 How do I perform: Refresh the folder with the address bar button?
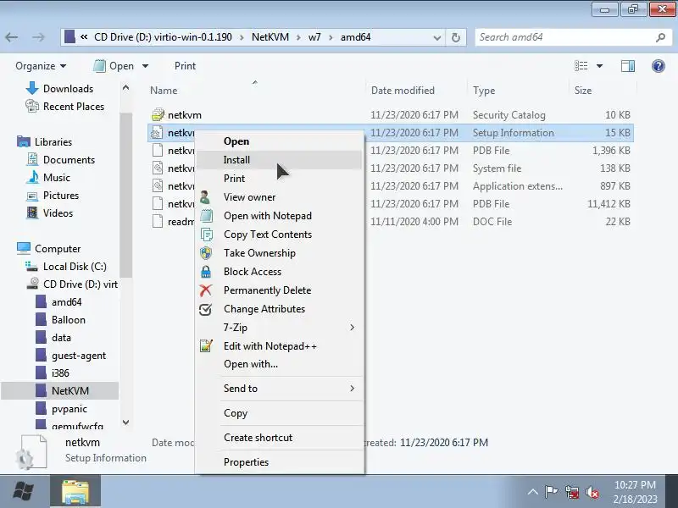456,37
